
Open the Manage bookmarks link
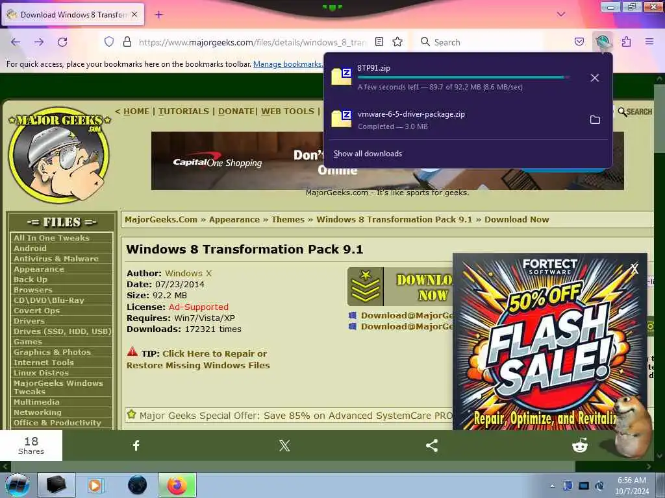coord(288,64)
